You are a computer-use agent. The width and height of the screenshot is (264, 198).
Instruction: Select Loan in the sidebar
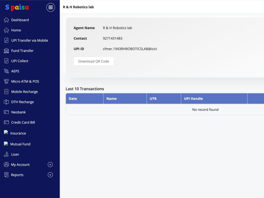[15, 154]
